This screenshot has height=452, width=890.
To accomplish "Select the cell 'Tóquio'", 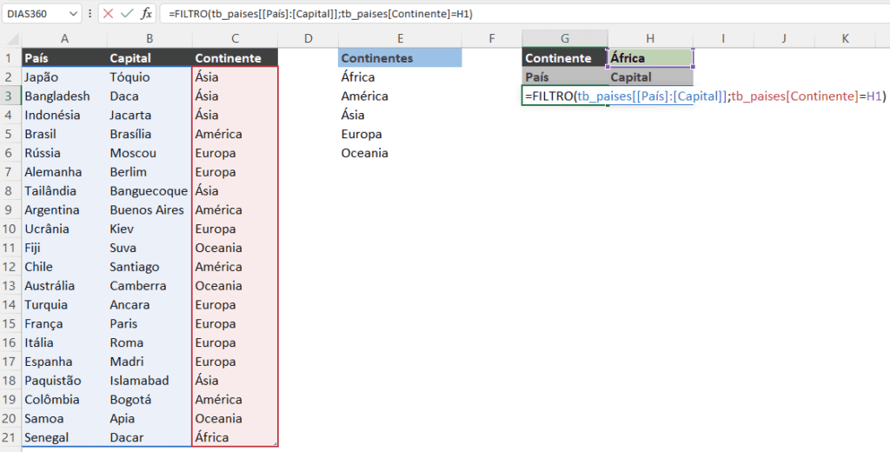I will tap(149, 77).
